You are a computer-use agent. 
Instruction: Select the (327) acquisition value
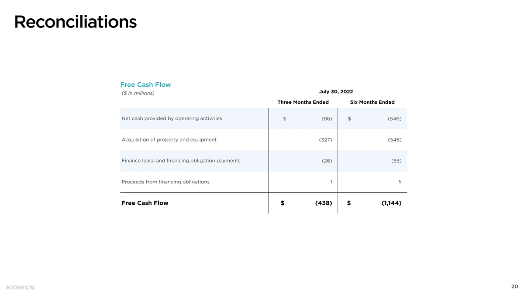tap(326, 140)
